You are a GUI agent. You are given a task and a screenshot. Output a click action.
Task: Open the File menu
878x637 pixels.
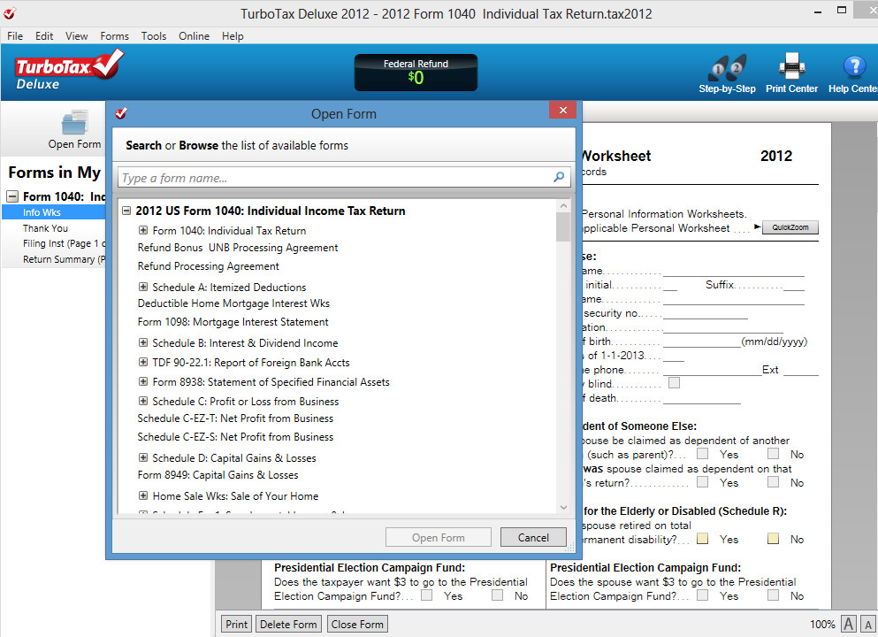(x=15, y=36)
